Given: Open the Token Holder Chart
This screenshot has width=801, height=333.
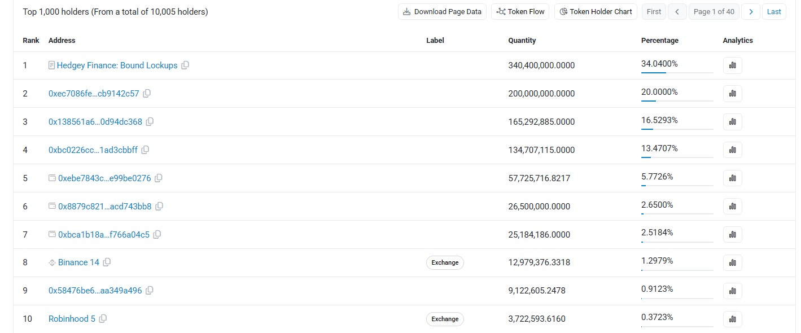Looking at the screenshot, I should tap(596, 11).
